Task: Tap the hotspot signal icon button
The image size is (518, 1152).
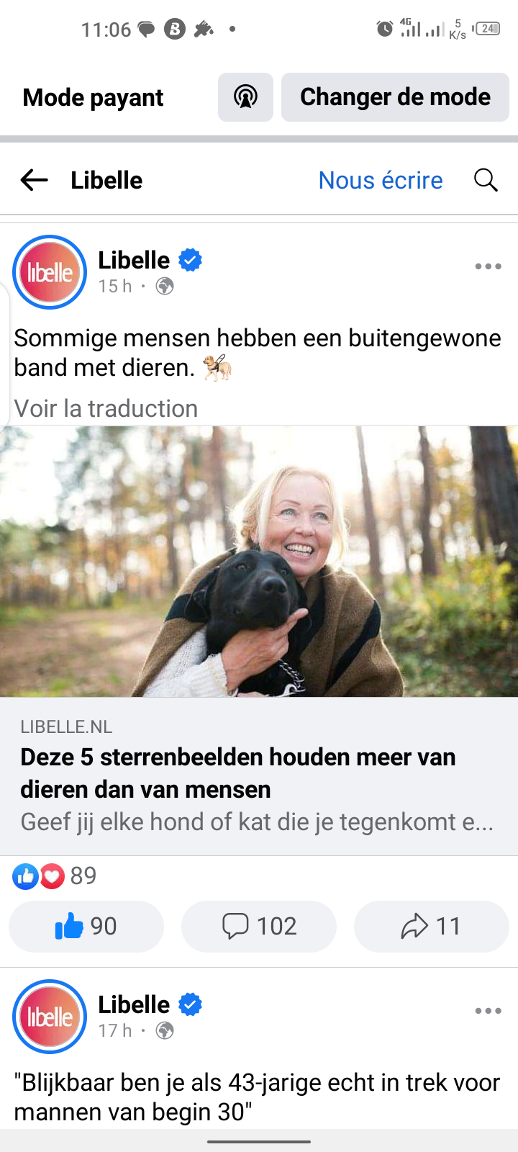Action: 246,97
